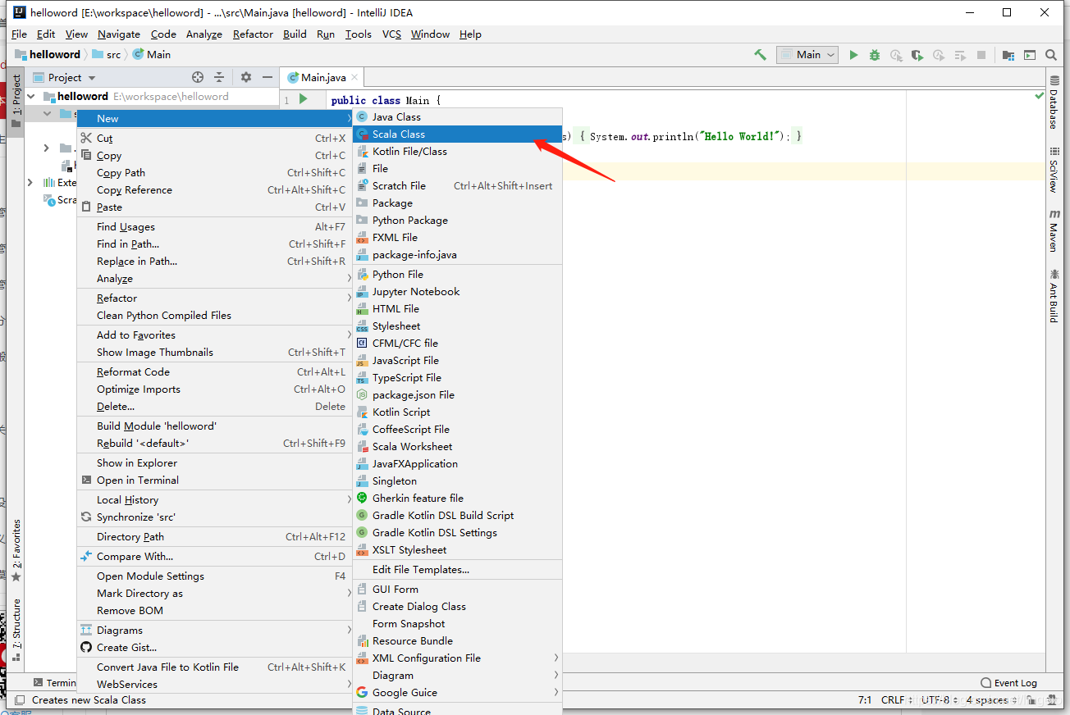Select TypeScript File entry
This screenshot has height=715, width=1070.
tap(457, 378)
